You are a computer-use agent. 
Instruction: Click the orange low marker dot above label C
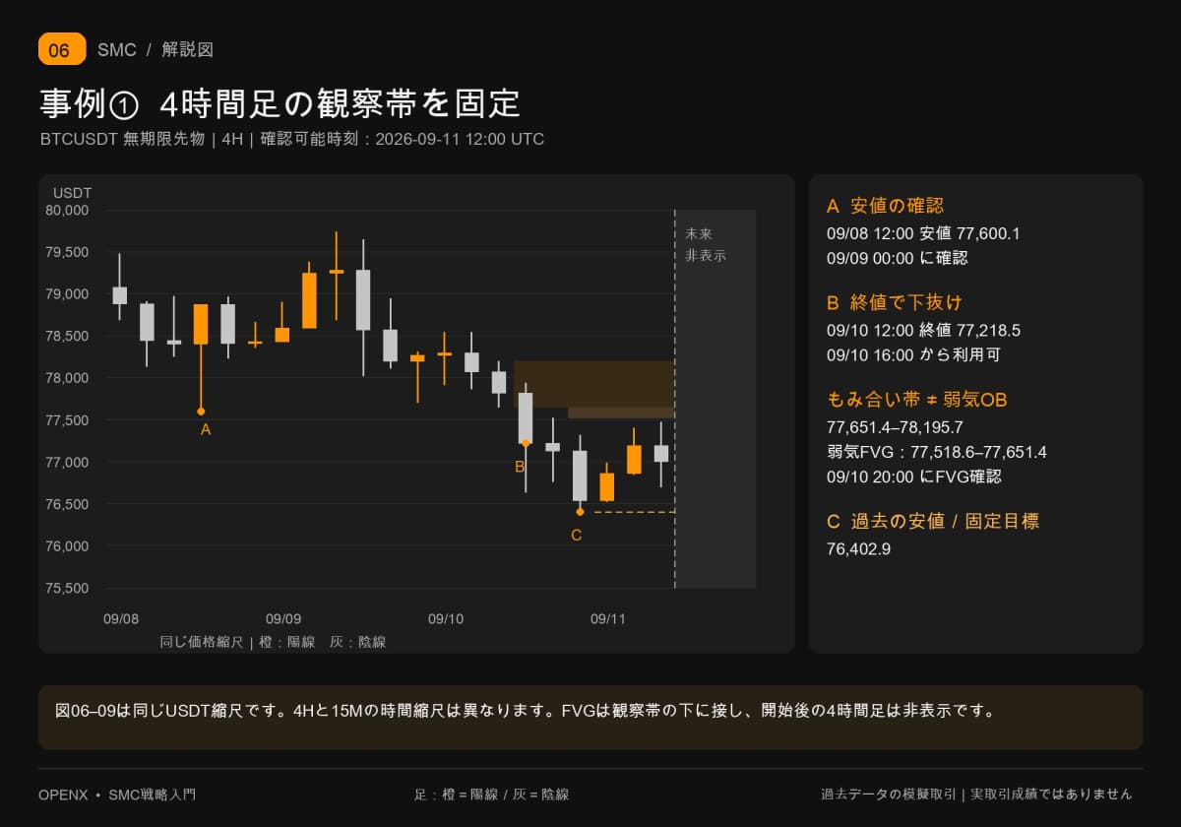click(x=580, y=512)
